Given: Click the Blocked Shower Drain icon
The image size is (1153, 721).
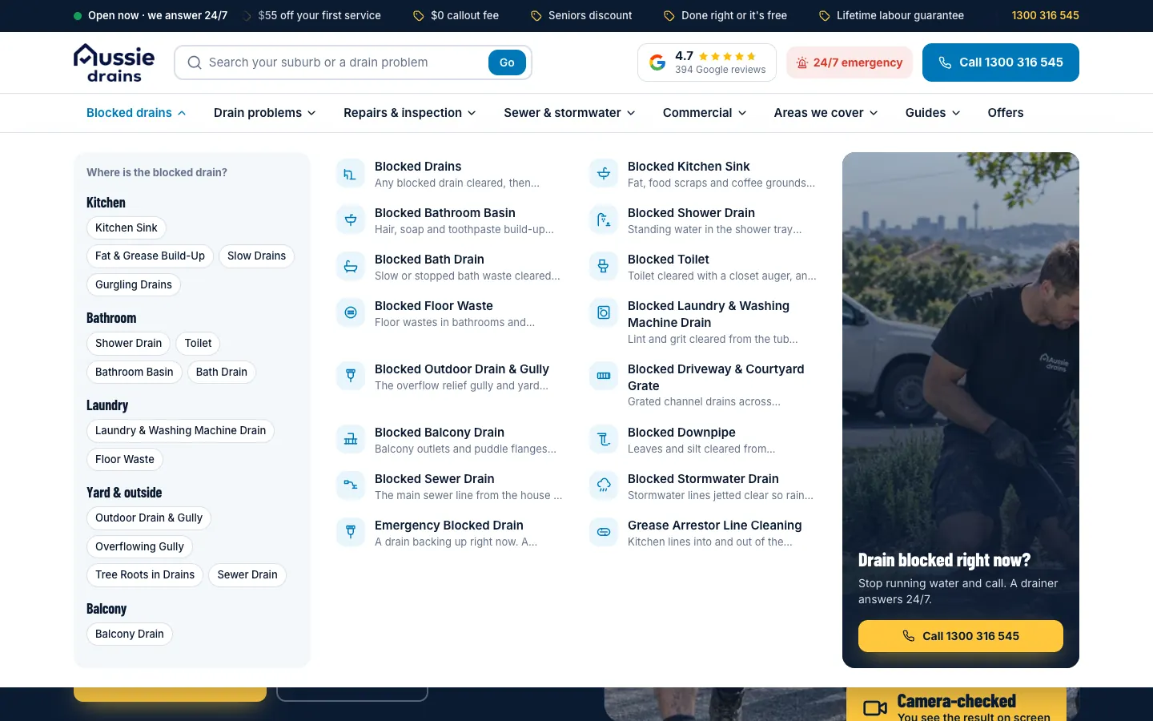Looking at the screenshot, I should tap(604, 220).
